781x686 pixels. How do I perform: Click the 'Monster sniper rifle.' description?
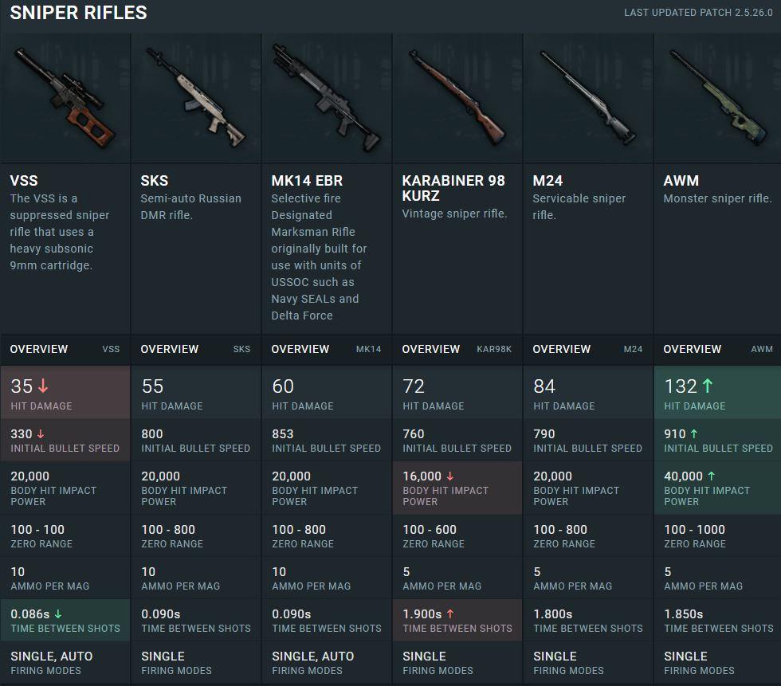[x=717, y=198]
